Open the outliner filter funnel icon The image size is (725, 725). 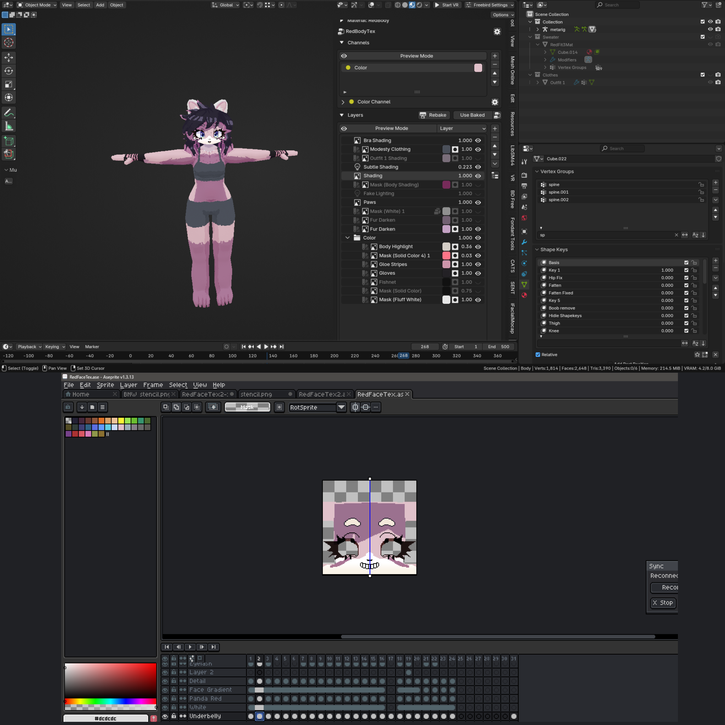(704, 5)
